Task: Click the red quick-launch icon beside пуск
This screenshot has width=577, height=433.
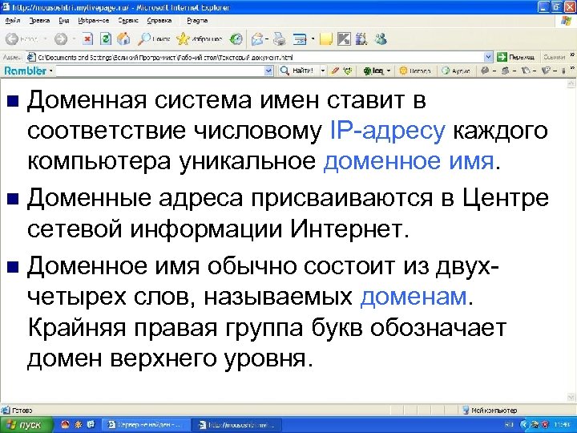Action: click(65, 424)
